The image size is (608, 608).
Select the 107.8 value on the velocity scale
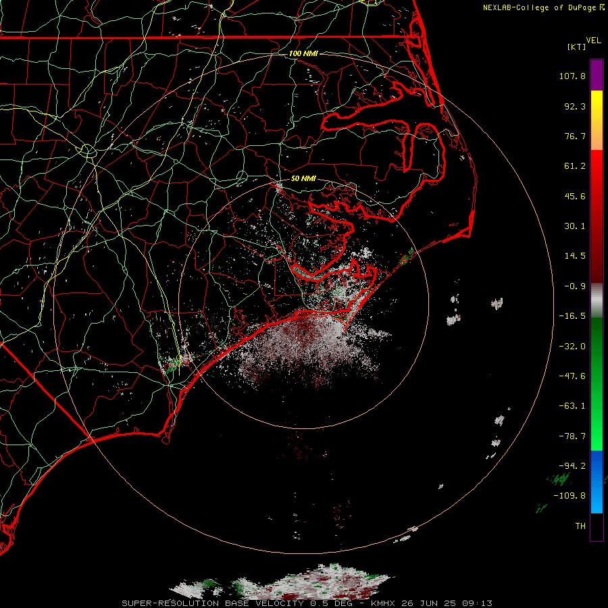point(572,76)
